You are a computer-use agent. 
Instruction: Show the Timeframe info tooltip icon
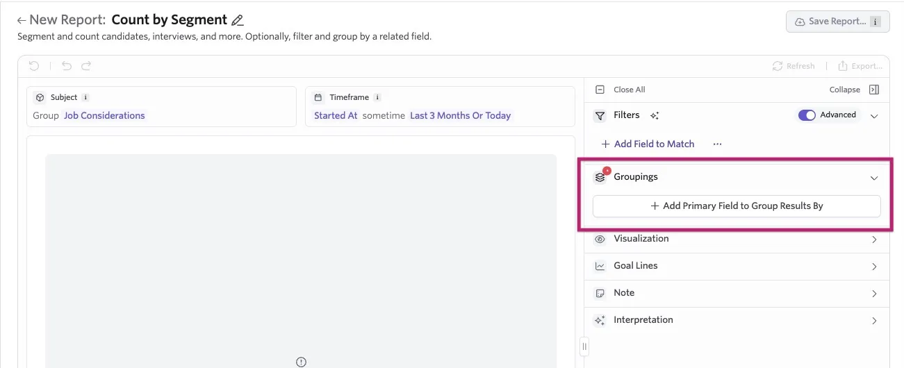coord(377,98)
